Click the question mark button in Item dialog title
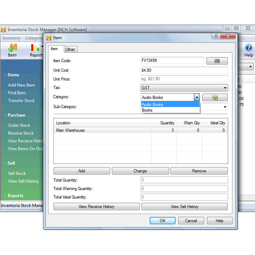Viewport: 255px width, 255px height. [216, 36]
